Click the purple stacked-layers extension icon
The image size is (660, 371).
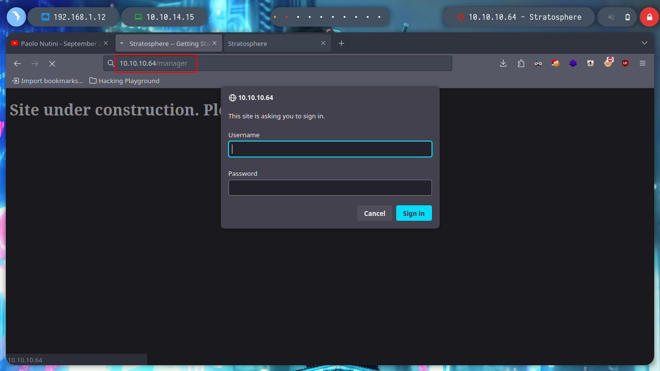coord(573,63)
